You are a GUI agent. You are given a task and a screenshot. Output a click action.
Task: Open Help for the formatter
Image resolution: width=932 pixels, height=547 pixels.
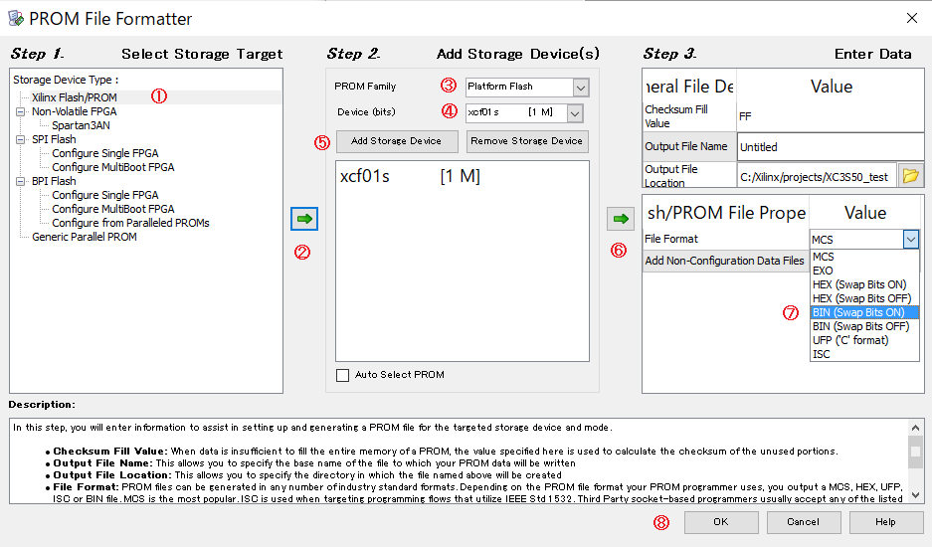885,522
